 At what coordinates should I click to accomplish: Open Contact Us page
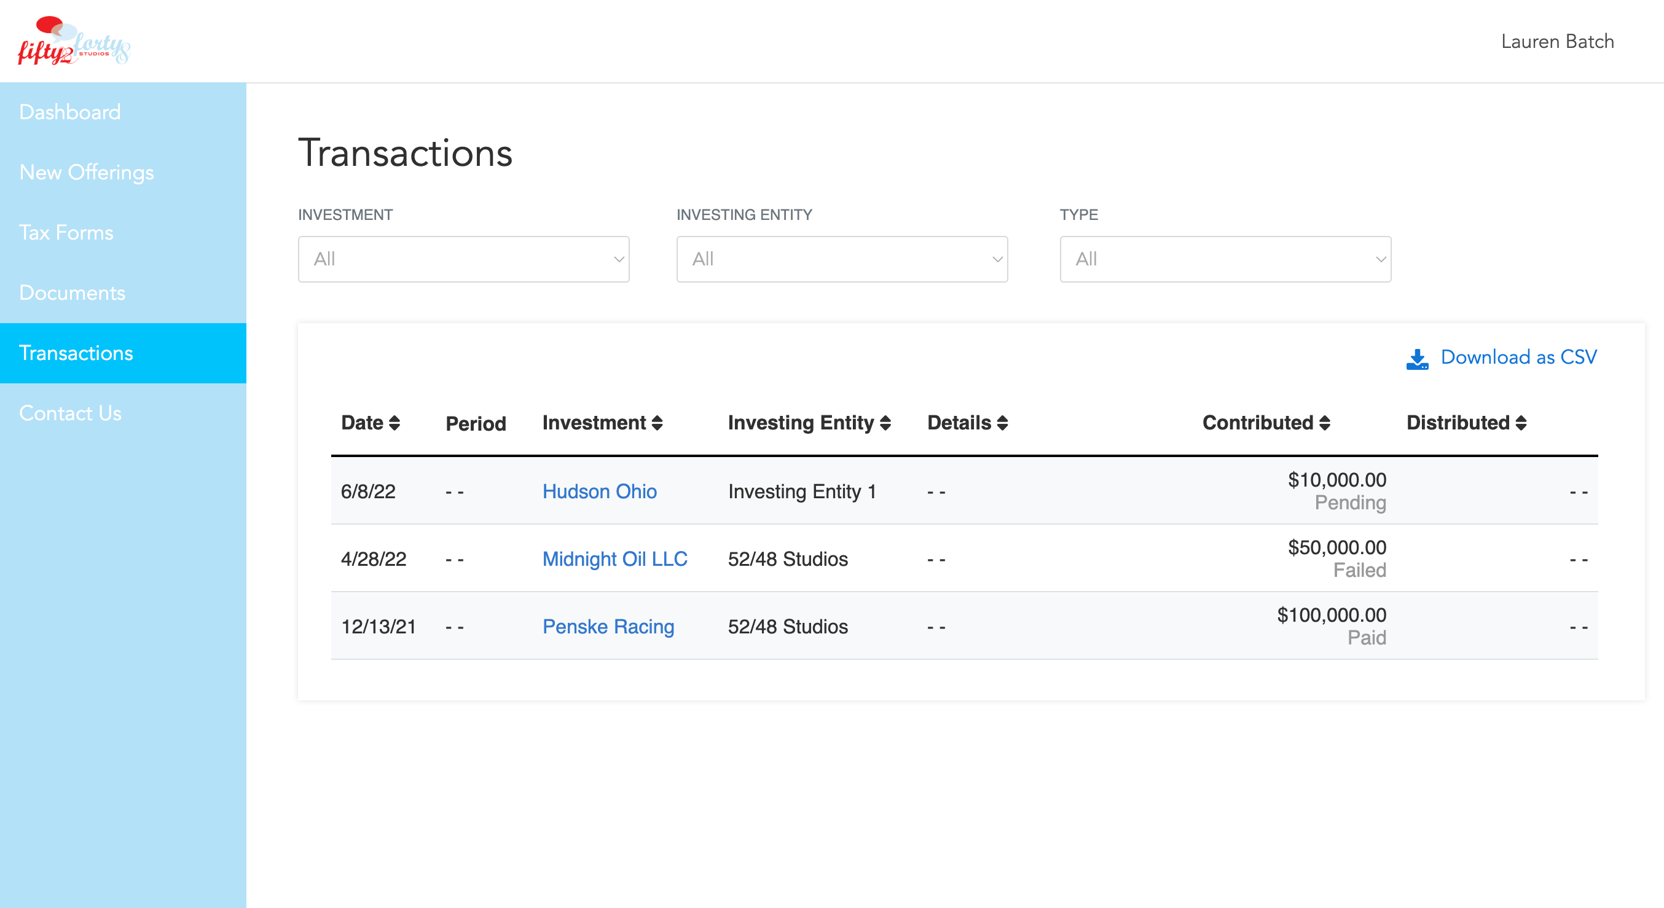pyautogui.click(x=70, y=413)
